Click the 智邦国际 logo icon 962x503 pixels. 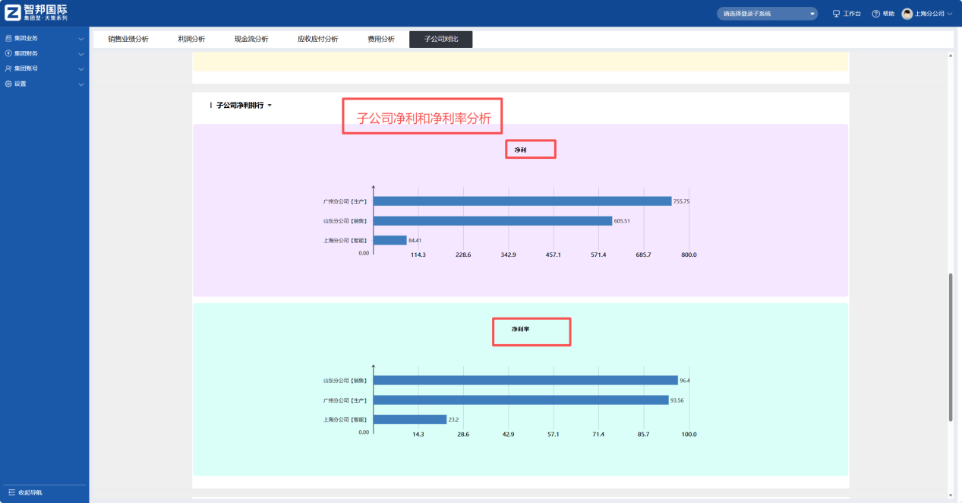pyautogui.click(x=14, y=11)
